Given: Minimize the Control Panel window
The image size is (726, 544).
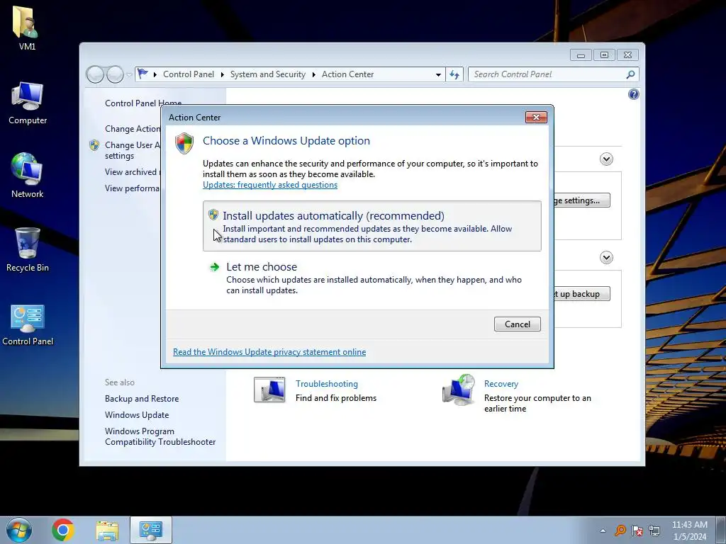Looking at the screenshot, I should tap(581, 55).
